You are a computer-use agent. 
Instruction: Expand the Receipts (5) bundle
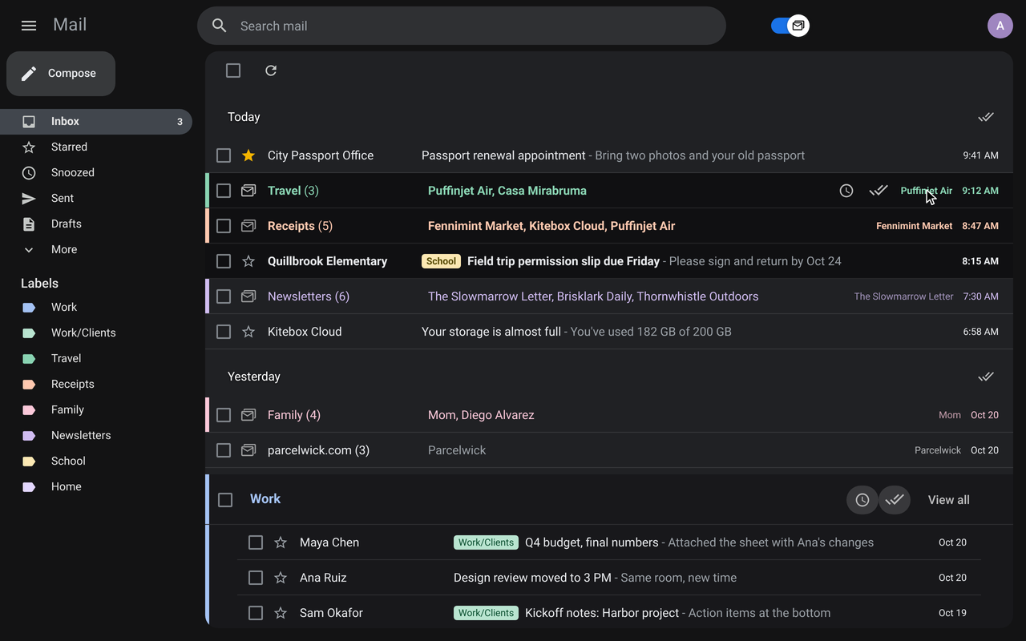(609, 226)
